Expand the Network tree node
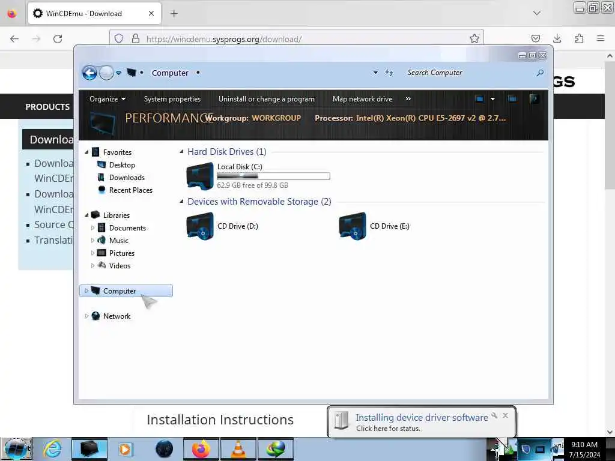615x461 pixels. coord(86,316)
